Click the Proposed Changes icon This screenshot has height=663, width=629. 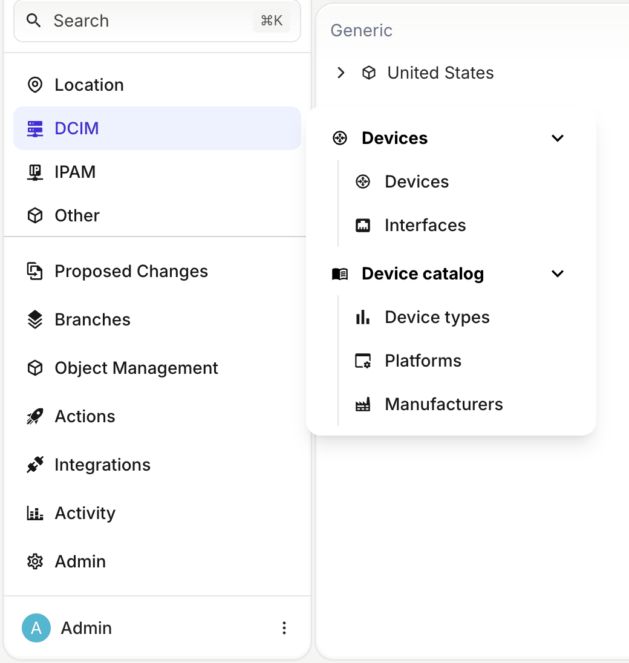[35, 272]
